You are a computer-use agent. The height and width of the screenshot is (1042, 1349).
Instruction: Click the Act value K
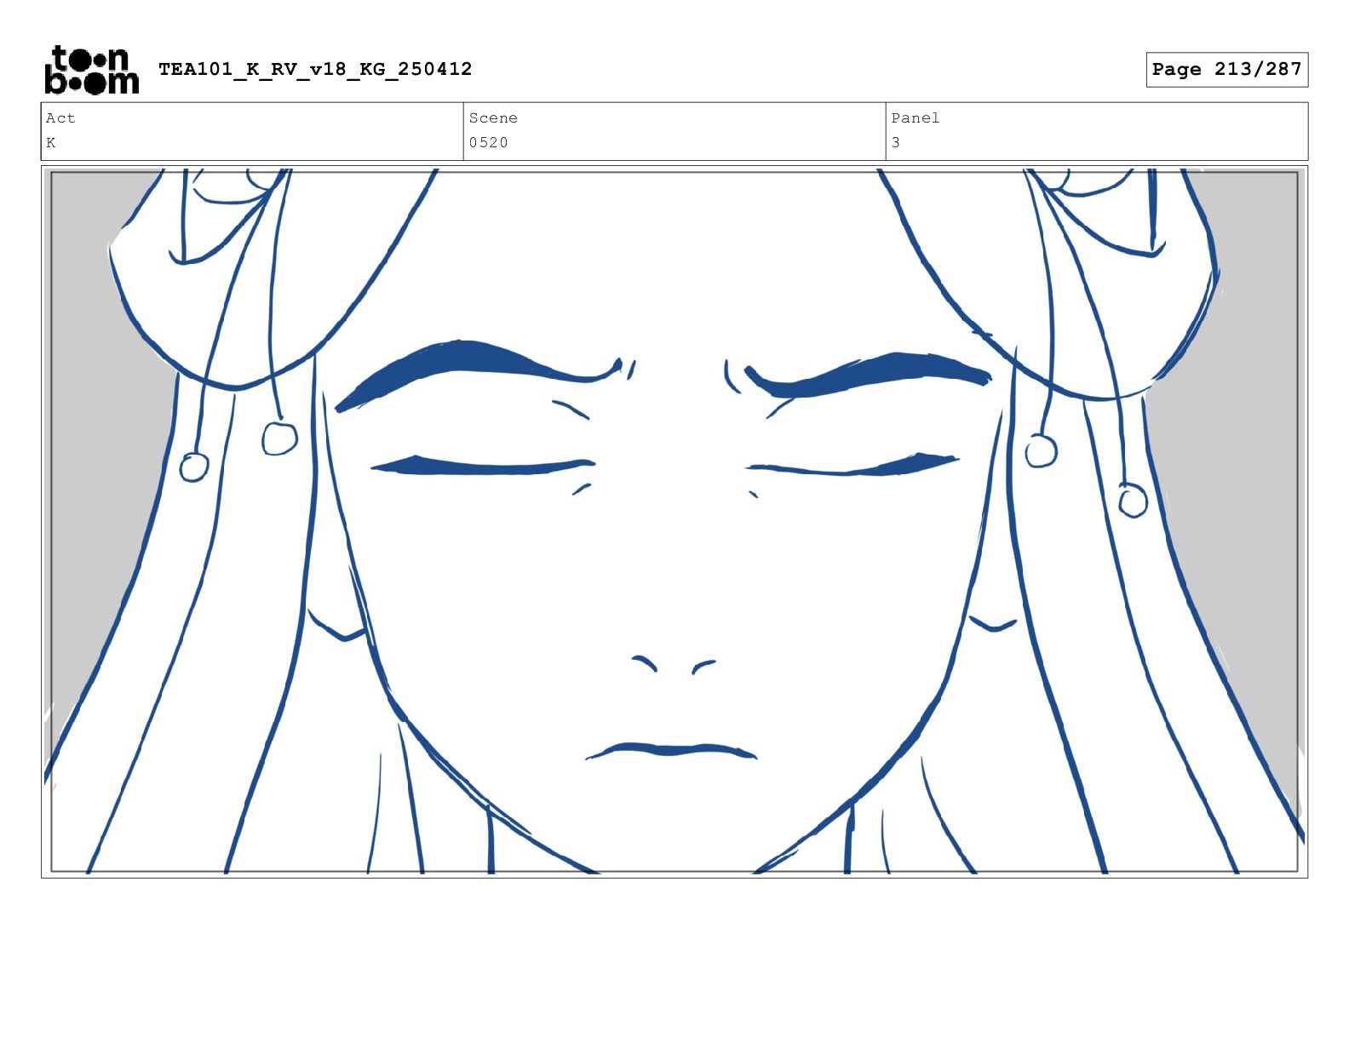pos(51,143)
